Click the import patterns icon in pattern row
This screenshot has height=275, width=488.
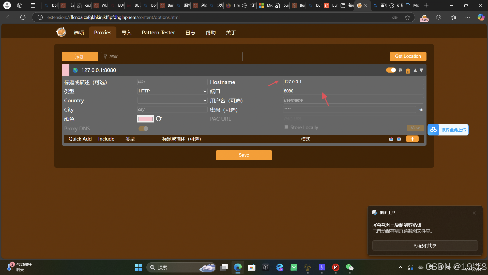pos(391,139)
